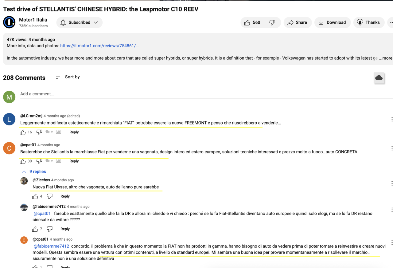Image resolution: width=393 pixels, height=268 pixels.
Task: Send a Thanks to the channel
Action: coord(369,22)
